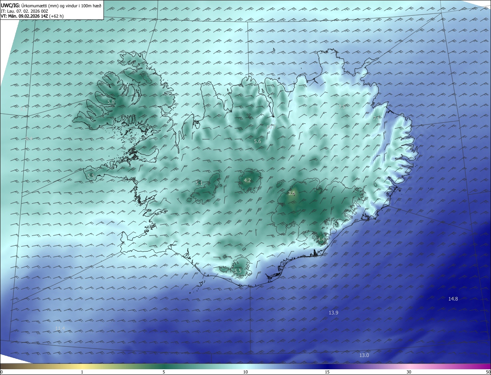Select the 5.1 value on the western glacier

point(199,183)
